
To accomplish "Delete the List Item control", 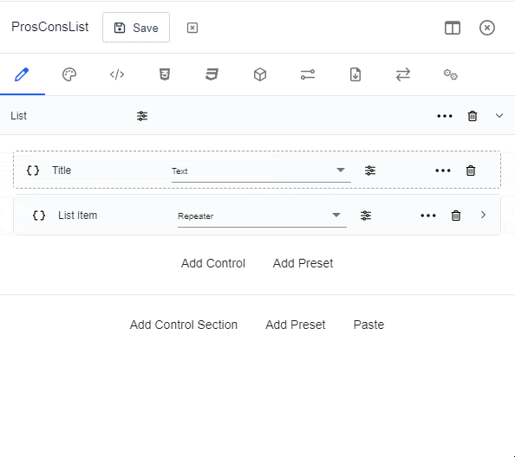I will [456, 216].
